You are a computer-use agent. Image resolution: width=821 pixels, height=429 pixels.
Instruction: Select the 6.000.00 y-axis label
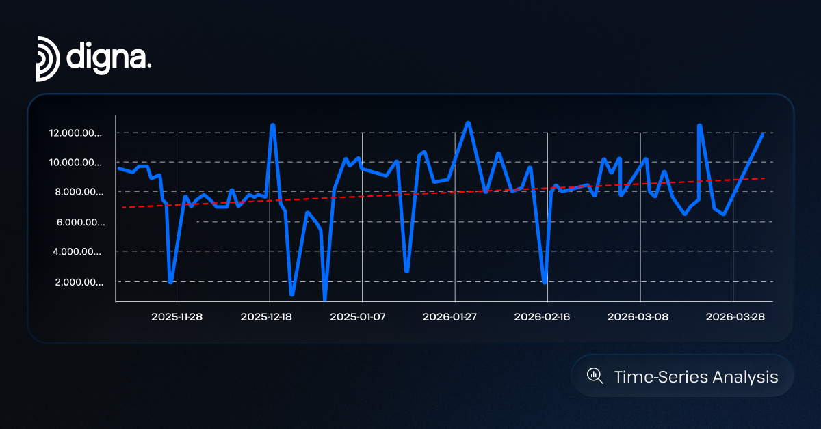(x=77, y=223)
